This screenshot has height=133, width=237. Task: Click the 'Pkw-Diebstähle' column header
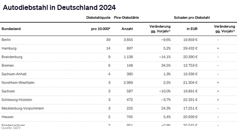126,17
